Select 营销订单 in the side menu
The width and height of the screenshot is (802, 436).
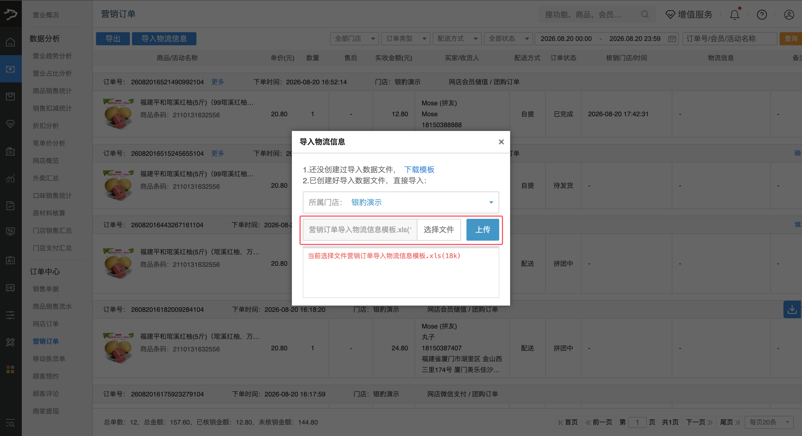click(x=46, y=341)
